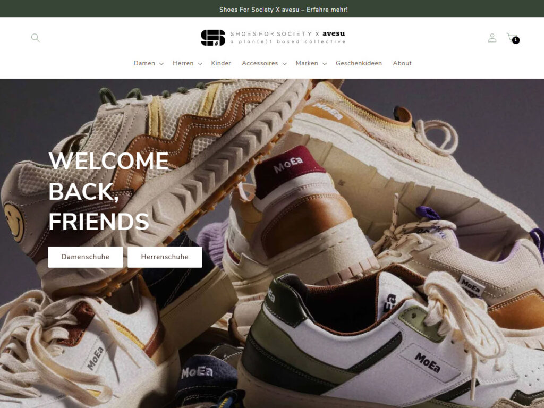Screen dimensions: 544x408
Task: Click the Shoes For Society logo
Action: [x=273, y=38]
